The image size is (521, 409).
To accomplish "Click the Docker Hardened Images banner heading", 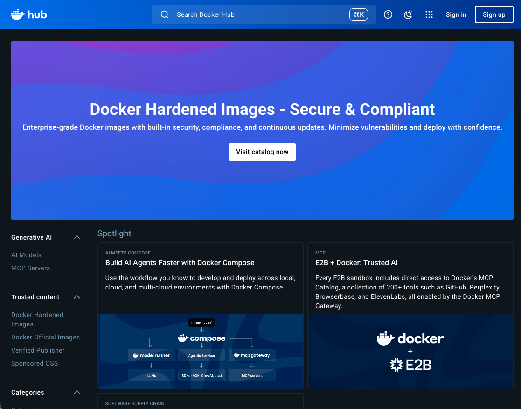I will 262,109.
